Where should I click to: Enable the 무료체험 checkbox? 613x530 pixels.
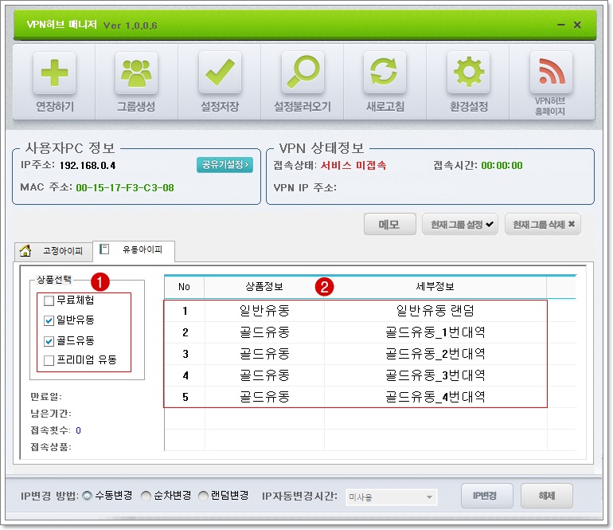pyautogui.click(x=49, y=300)
